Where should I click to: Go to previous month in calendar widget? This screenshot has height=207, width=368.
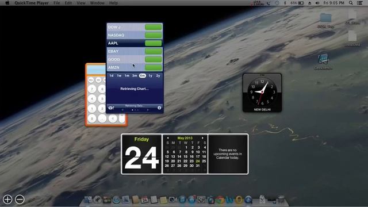[168, 138]
